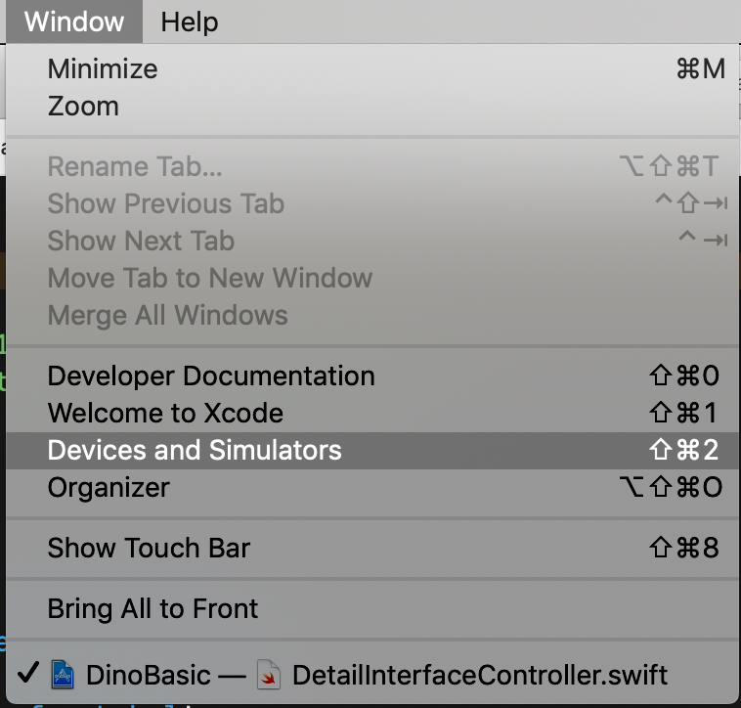Image resolution: width=741 pixels, height=708 pixels.
Task: Open the Help menu
Action: tap(189, 22)
